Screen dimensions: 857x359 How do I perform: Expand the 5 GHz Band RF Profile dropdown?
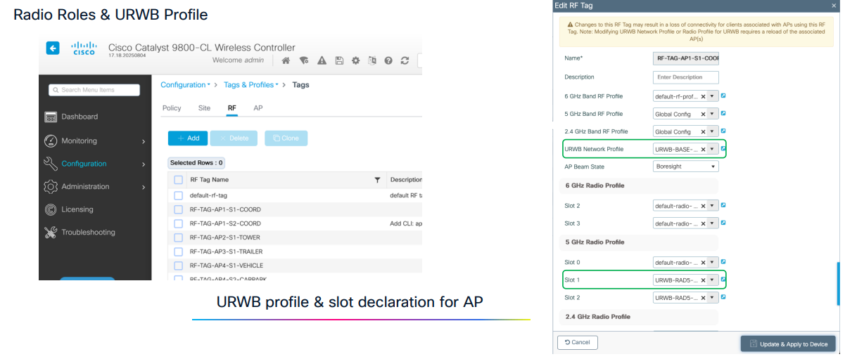click(713, 114)
